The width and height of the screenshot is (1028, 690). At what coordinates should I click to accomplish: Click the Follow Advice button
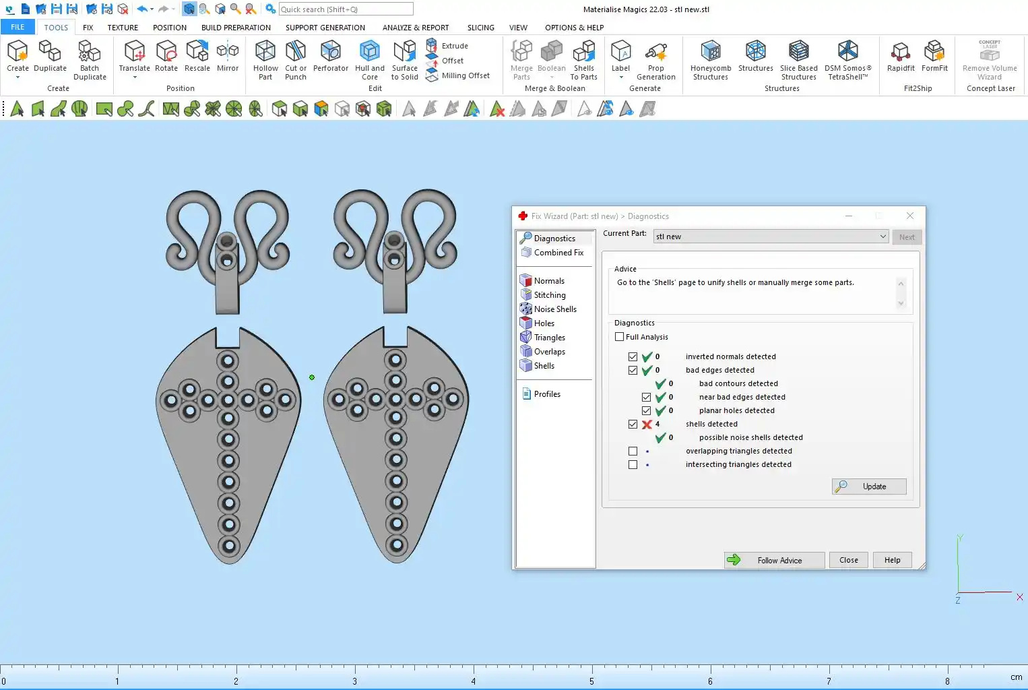tap(774, 560)
